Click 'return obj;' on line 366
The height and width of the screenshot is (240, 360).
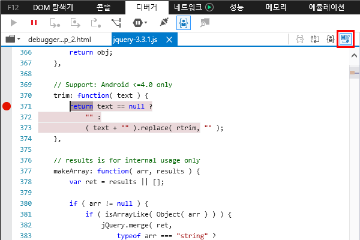click(x=91, y=52)
